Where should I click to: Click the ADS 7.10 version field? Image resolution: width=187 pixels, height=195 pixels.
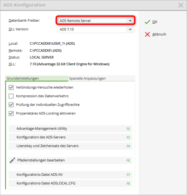click(x=95, y=29)
